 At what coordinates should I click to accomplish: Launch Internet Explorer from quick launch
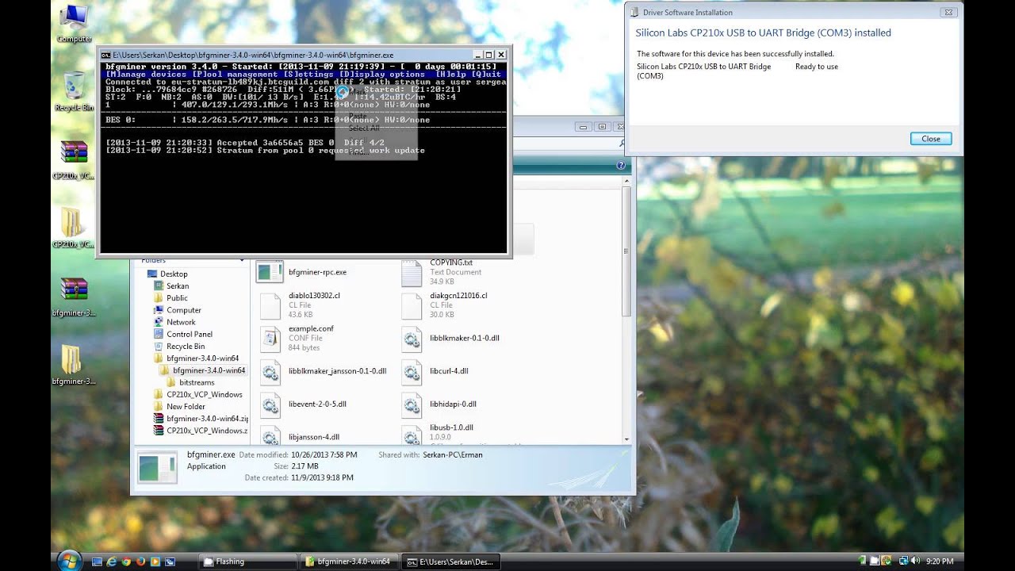(112, 561)
